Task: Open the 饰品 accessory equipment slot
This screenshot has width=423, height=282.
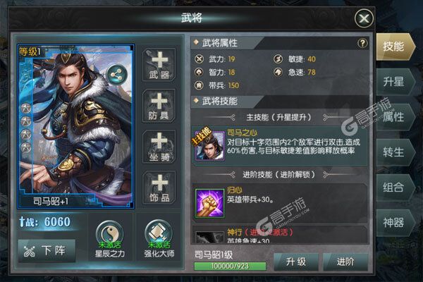Action: pos(159,188)
